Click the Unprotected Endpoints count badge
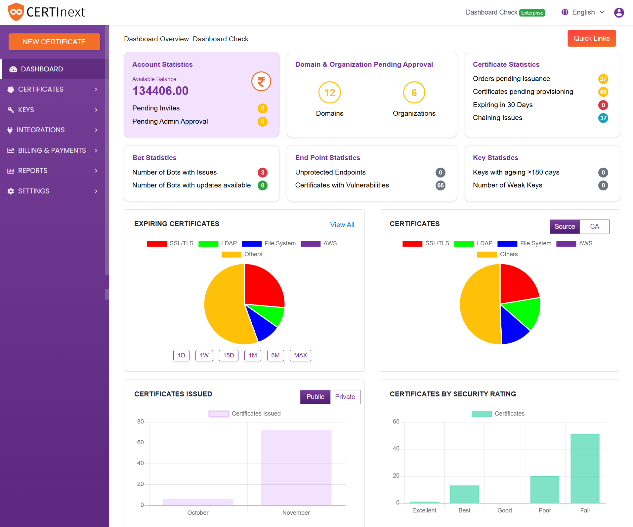The height and width of the screenshot is (527, 633). (441, 173)
